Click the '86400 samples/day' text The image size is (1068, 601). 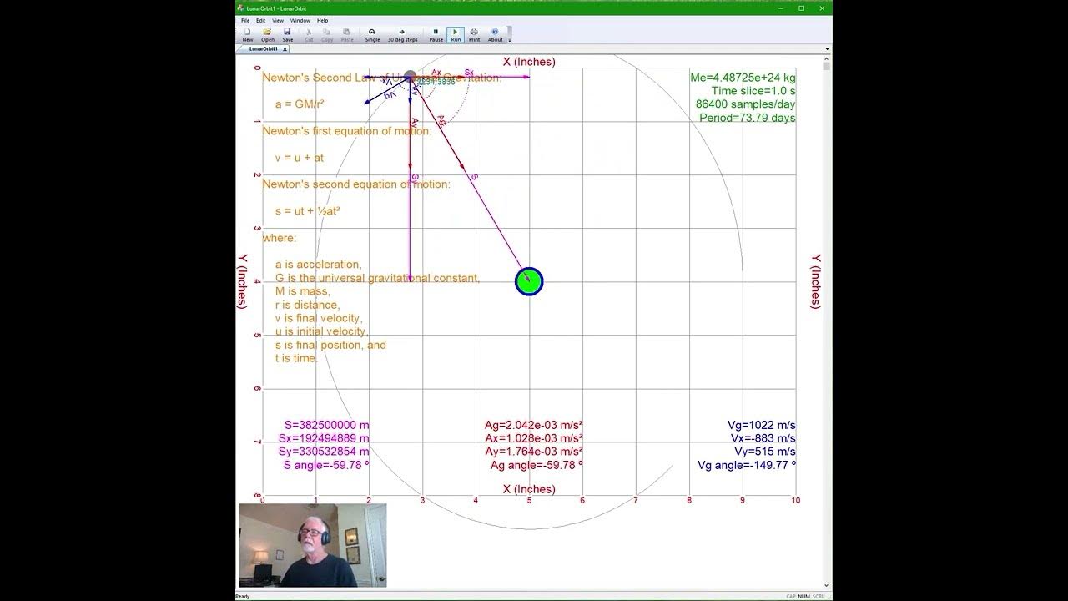[745, 104]
